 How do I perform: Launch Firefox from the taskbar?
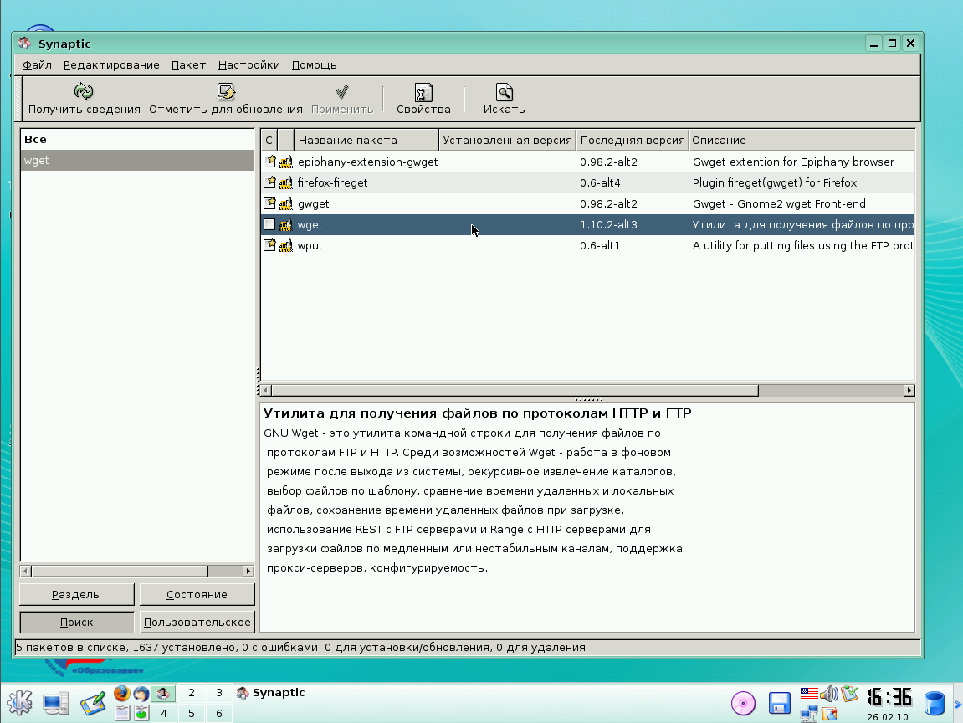point(122,694)
